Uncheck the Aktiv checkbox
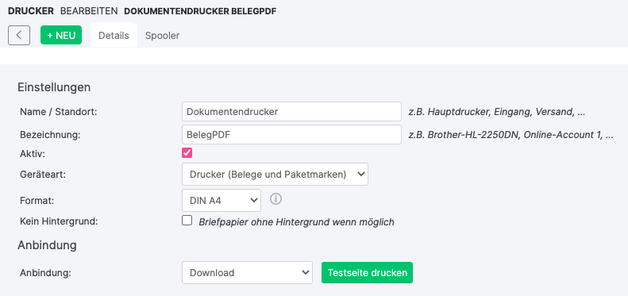The width and height of the screenshot is (628, 296). tap(187, 152)
